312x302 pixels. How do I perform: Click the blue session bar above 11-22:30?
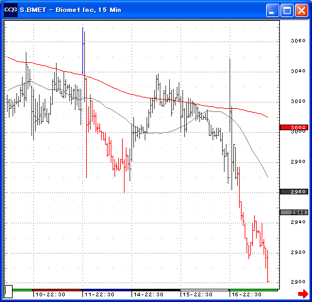pos(106,290)
